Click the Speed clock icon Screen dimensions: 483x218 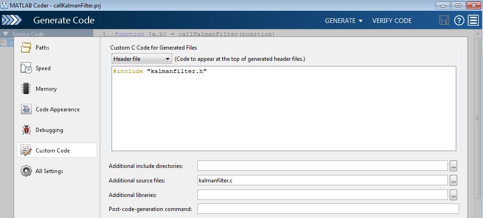tap(26, 68)
